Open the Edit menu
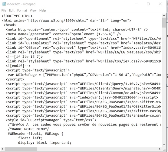Screen dimensions: 168x152 coord(12,11)
